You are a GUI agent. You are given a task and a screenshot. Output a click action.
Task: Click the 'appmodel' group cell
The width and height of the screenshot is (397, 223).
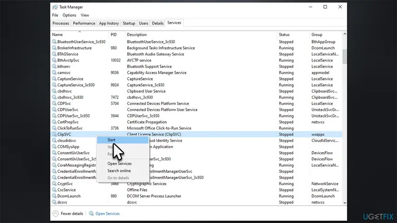[320, 73]
